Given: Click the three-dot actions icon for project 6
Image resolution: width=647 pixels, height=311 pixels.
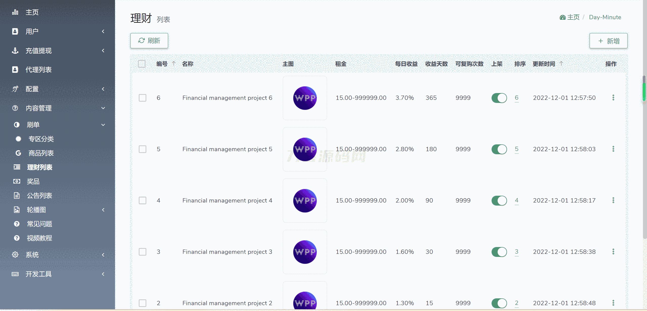Looking at the screenshot, I should tap(613, 98).
